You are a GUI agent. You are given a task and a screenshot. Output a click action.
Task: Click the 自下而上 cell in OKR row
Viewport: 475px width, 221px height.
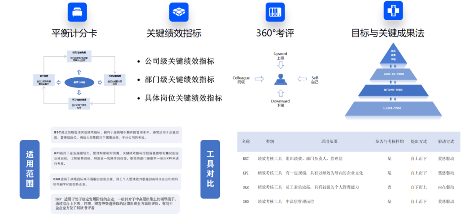(419, 188)
